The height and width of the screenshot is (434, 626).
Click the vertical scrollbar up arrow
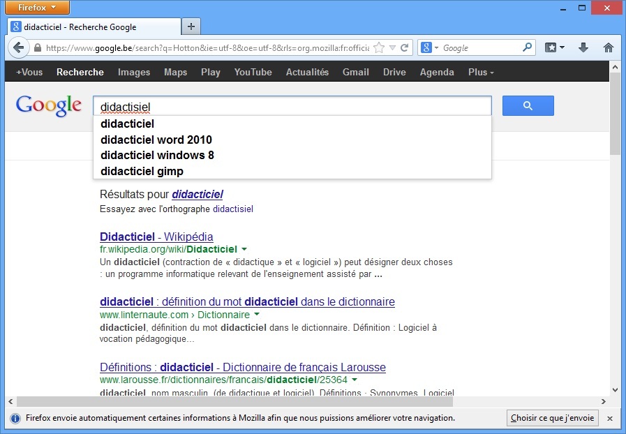(615, 67)
